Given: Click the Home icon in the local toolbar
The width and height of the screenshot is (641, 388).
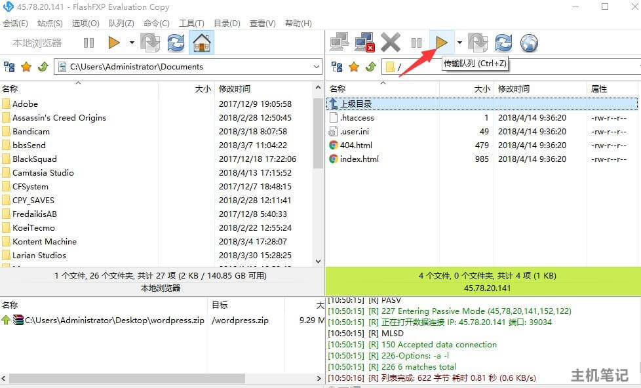Looking at the screenshot, I should (x=201, y=42).
